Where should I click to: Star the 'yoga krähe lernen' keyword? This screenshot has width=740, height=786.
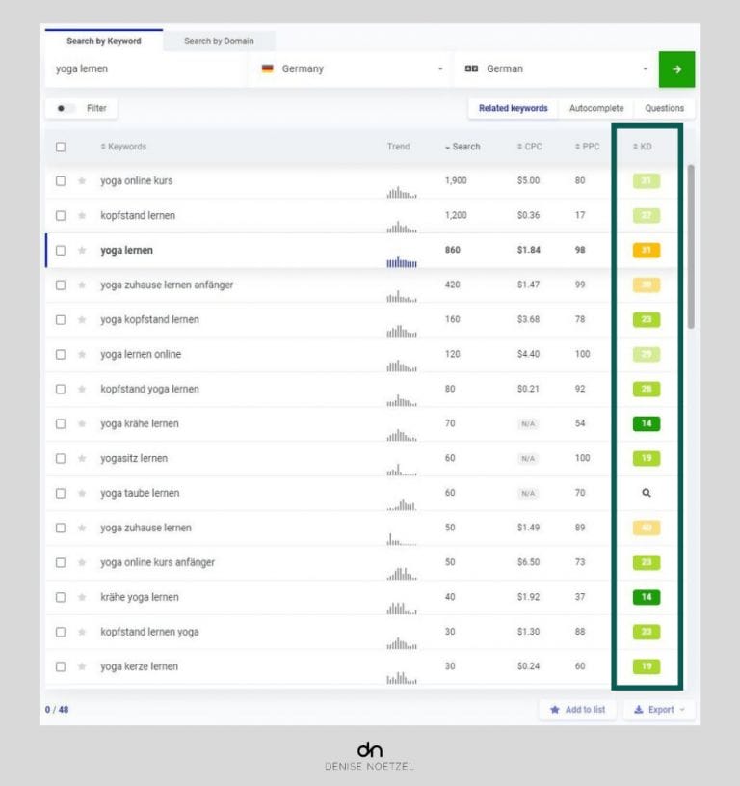point(82,423)
